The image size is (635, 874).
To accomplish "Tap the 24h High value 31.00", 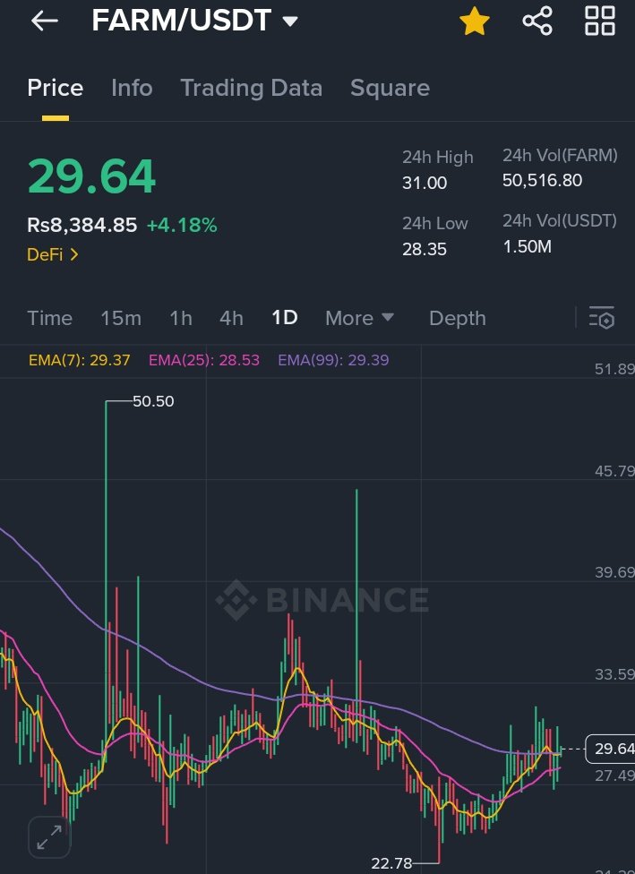I will point(425,183).
